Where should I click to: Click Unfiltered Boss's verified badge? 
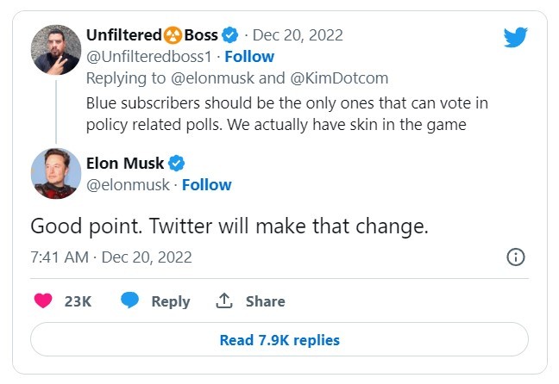click(230, 35)
